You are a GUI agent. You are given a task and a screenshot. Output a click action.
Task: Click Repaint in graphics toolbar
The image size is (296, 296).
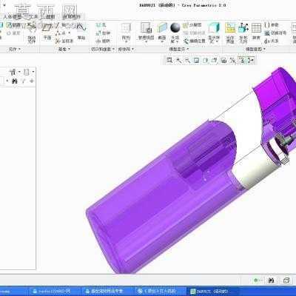(196, 60)
